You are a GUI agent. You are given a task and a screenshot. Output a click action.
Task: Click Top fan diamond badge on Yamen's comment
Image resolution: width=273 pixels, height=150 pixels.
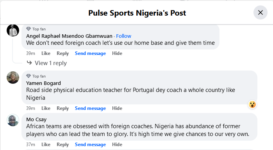[29, 76]
